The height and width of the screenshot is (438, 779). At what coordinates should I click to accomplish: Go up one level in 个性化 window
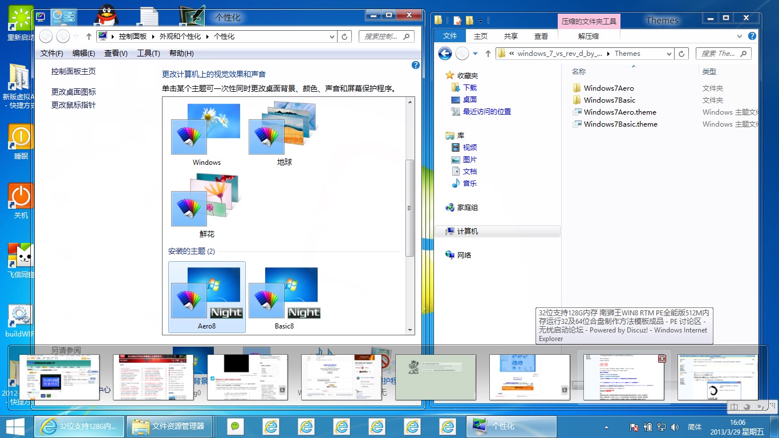(88, 36)
